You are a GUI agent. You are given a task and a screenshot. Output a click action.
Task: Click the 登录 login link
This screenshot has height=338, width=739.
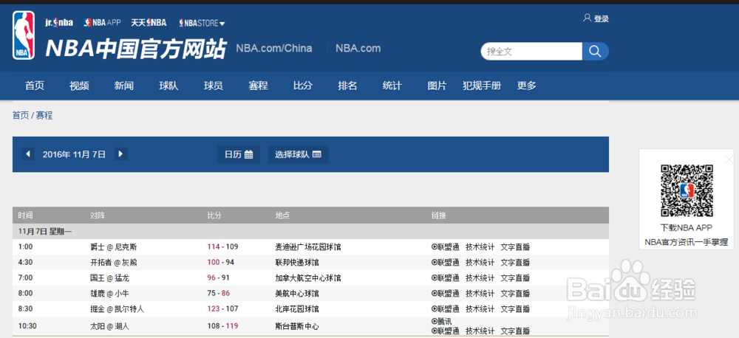(596, 19)
